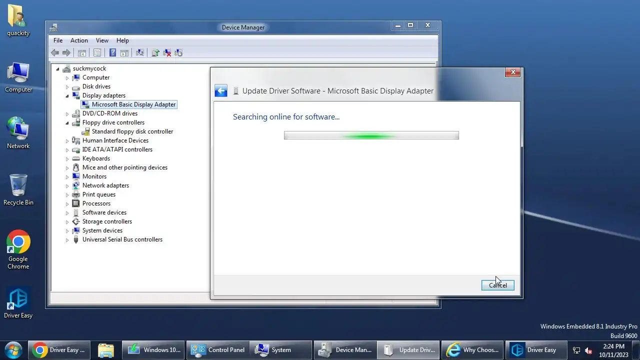Switch to the 'Why Choos...' Internet Explorer taskbar button

click(472, 350)
